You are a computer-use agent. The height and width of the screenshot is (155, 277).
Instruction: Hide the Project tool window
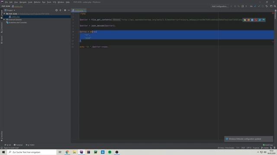click(69, 10)
